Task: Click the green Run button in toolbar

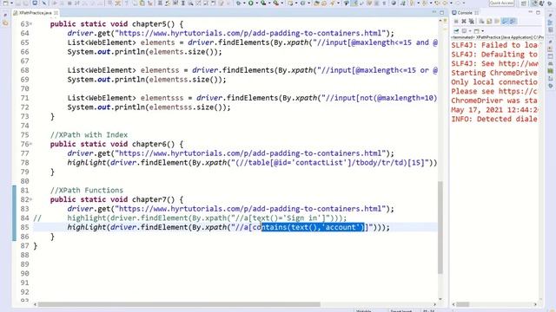Action: tap(251, 3)
